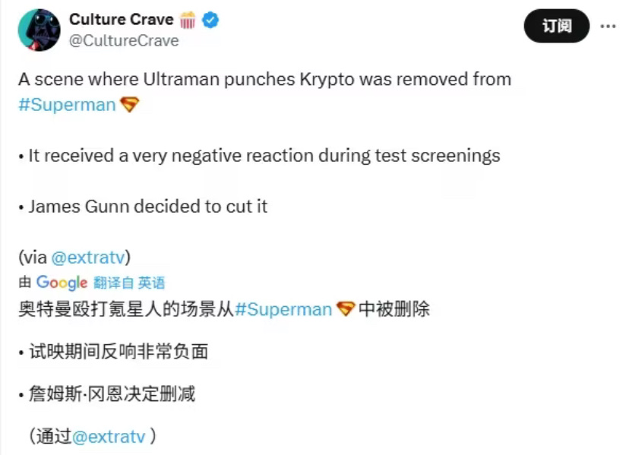This screenshot has width=629, height=455.
Task: Click the translated line 试映期间反响非常负面
Action: click(113, 352)
